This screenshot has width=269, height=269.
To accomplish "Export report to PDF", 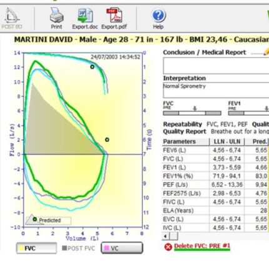I will point(114,18).
